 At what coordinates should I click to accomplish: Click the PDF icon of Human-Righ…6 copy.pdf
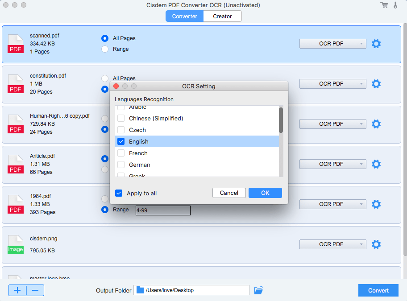(x=16, y=124)
